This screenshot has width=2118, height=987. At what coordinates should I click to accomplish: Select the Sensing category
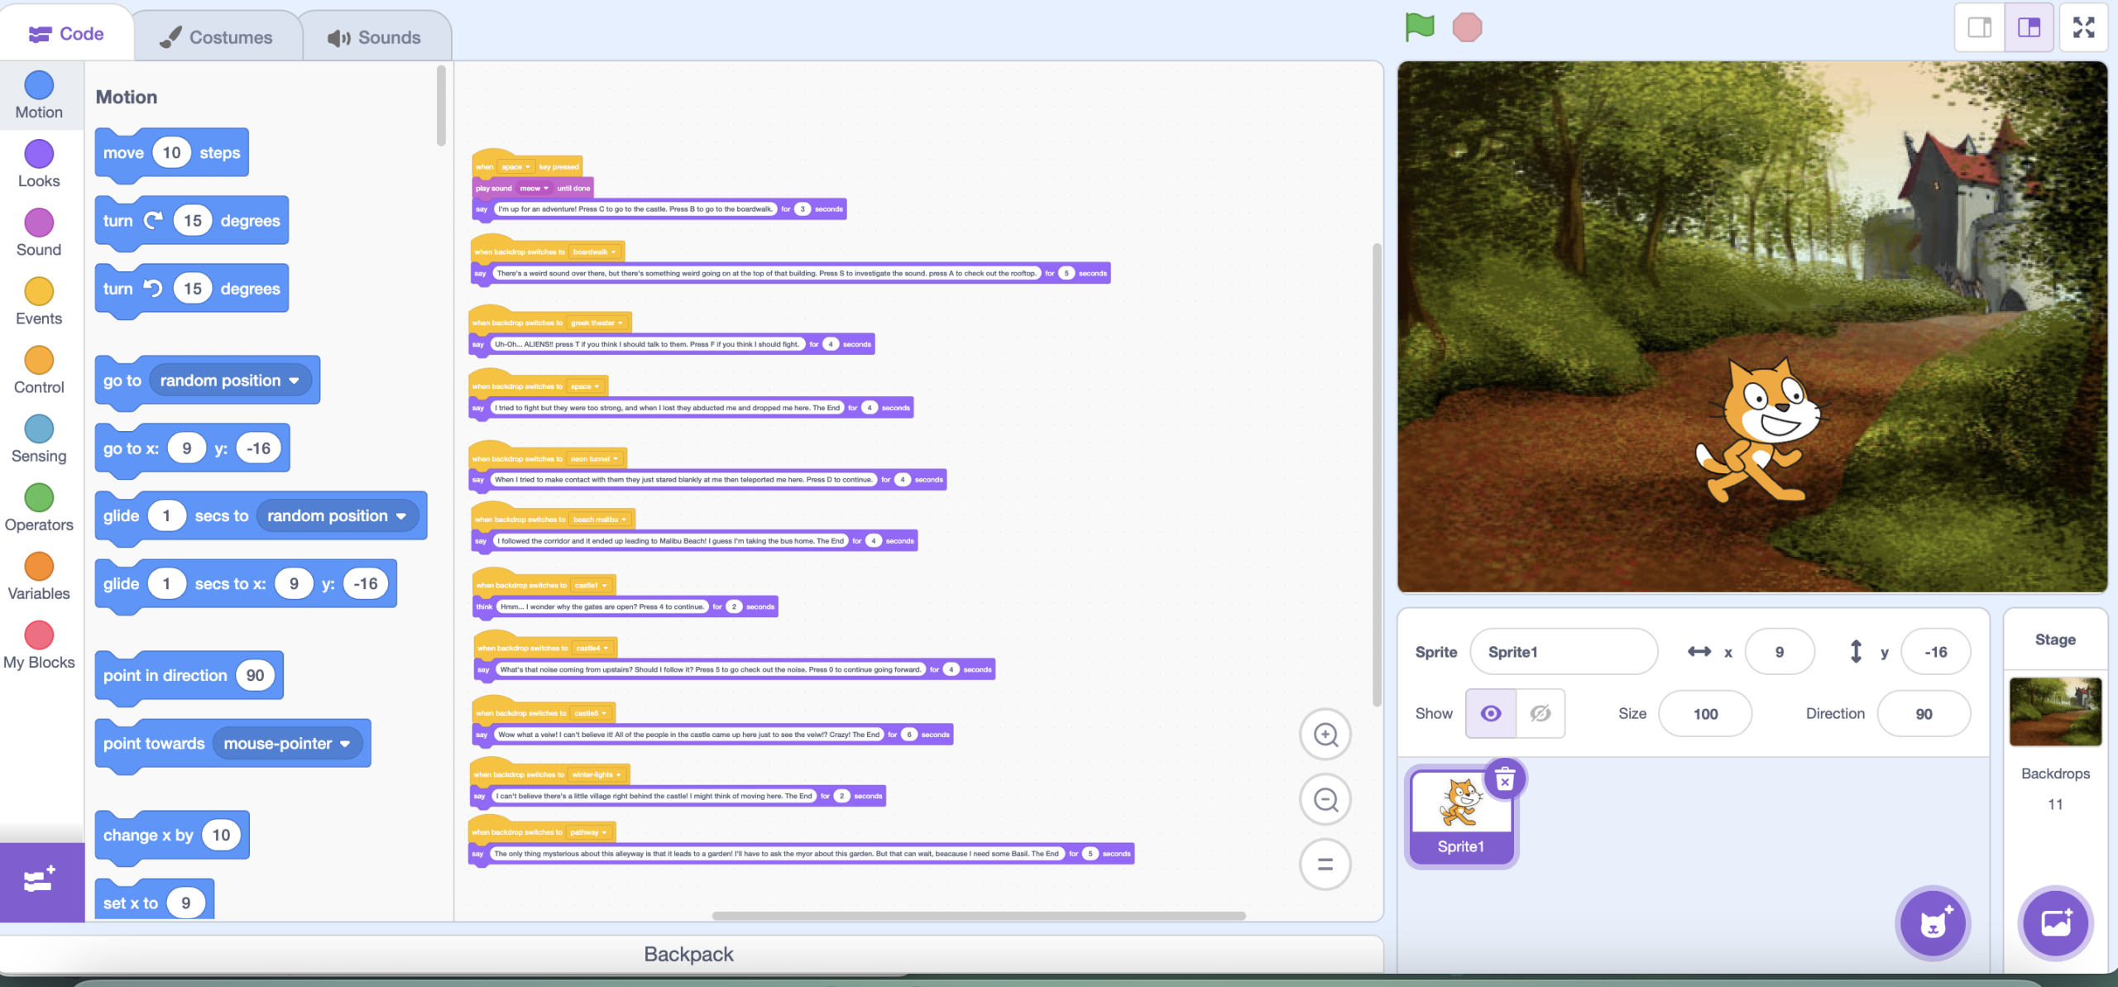pos(39,439)
